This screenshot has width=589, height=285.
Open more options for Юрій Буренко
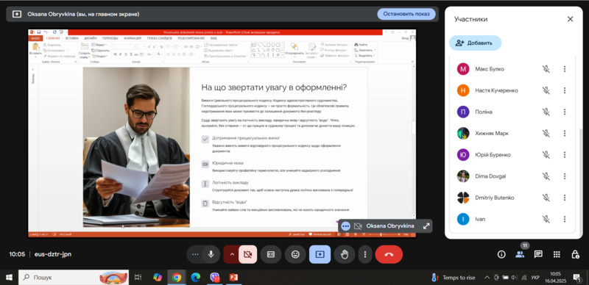coord(564,154)
